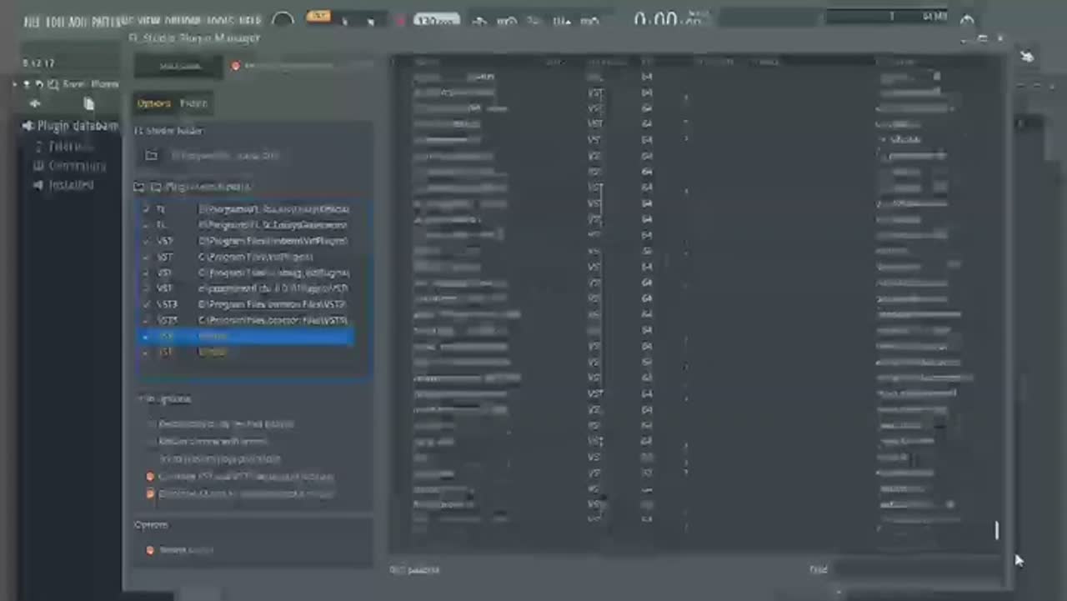The height and width of the screenshot is (601, 1067).
Task: Toggle the Combine VST and VST3 versions option
Action: click(x=150, y=477)
